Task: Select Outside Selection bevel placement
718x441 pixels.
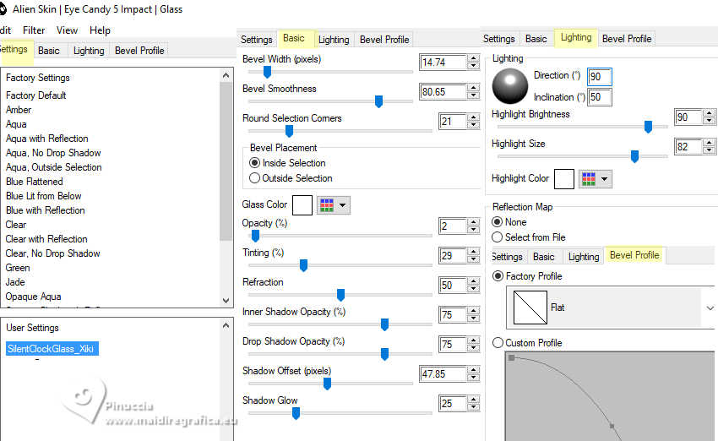Action: 291,178
